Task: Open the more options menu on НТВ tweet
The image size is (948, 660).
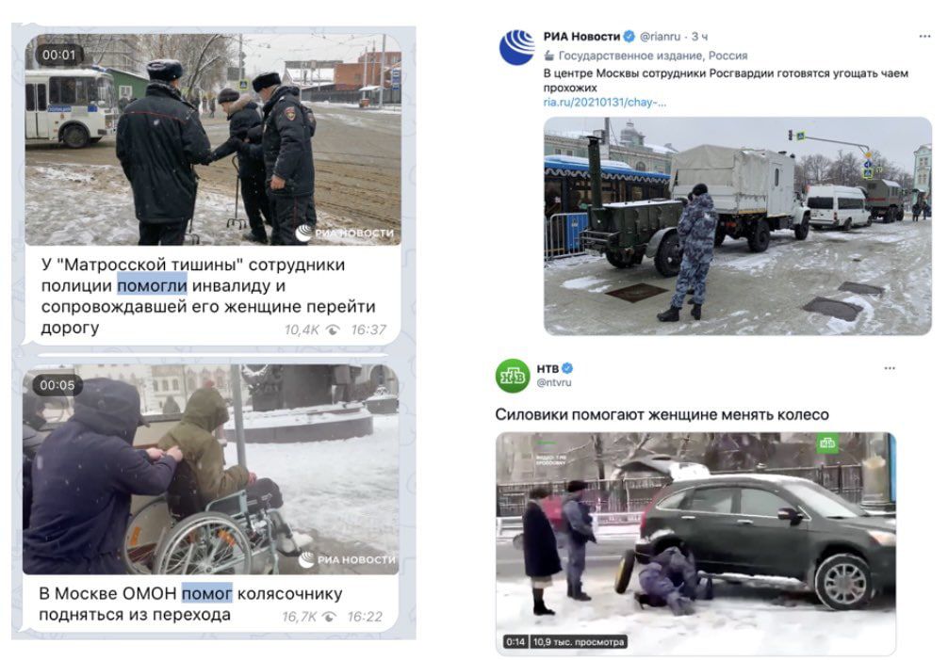Action: (x=890, y=368)
